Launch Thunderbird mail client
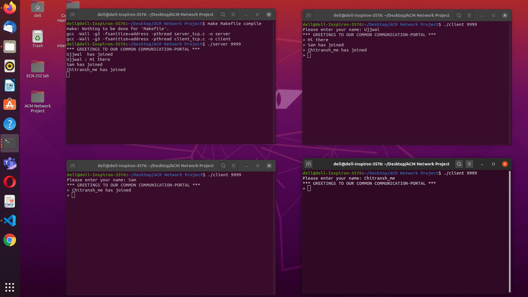The image size is (528, 297). coord(10,28)
